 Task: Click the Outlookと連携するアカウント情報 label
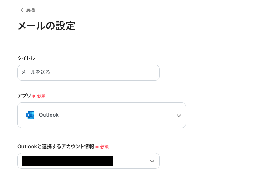[x=56, y=146]
